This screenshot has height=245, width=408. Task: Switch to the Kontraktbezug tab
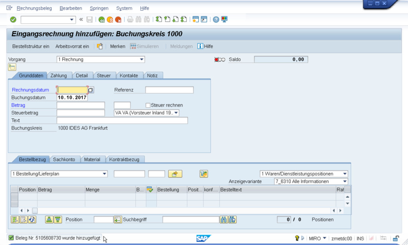click(124, 159)
